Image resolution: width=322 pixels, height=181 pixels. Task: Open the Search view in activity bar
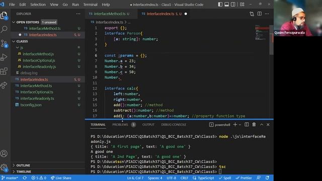pos(4,29)
